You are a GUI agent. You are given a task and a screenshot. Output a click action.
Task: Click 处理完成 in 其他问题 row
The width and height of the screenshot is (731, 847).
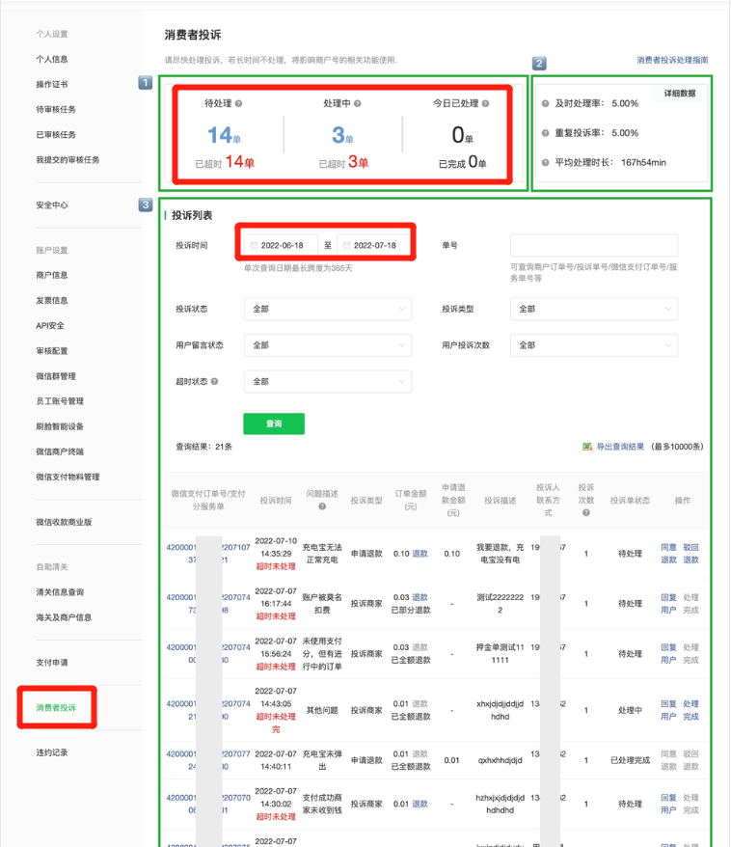690,710
